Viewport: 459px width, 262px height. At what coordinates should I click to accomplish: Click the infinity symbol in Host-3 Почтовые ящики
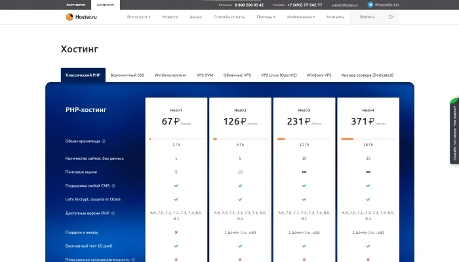point(304,172)
